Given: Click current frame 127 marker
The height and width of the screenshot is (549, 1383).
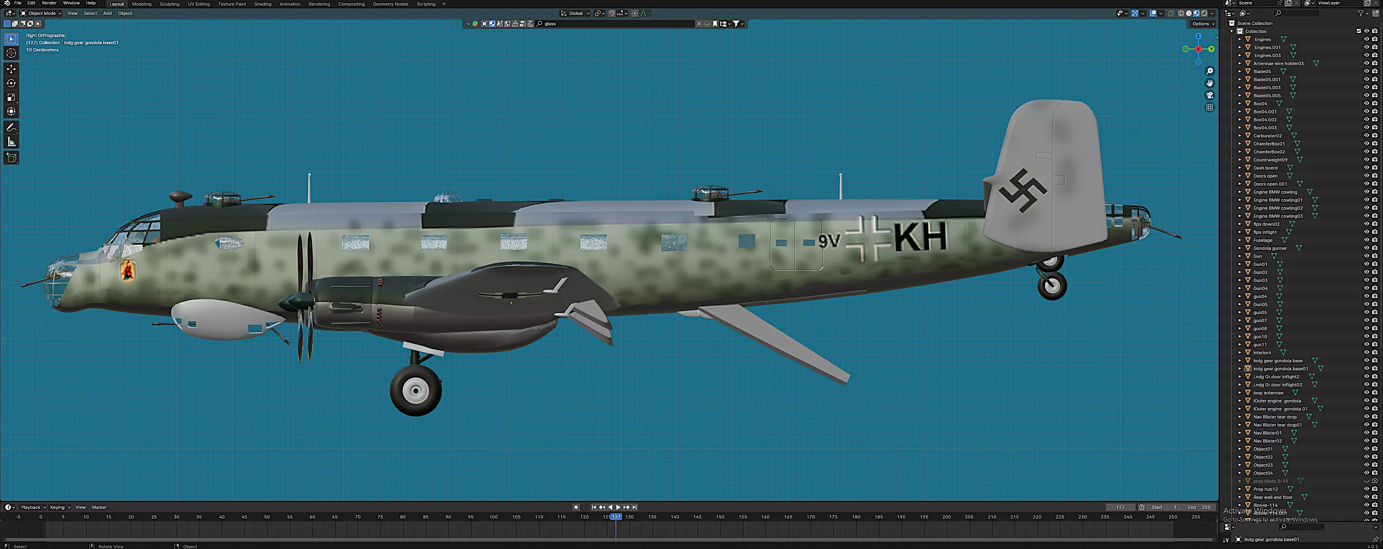Looking at the screenshot, I should click(x=616, y=517).
